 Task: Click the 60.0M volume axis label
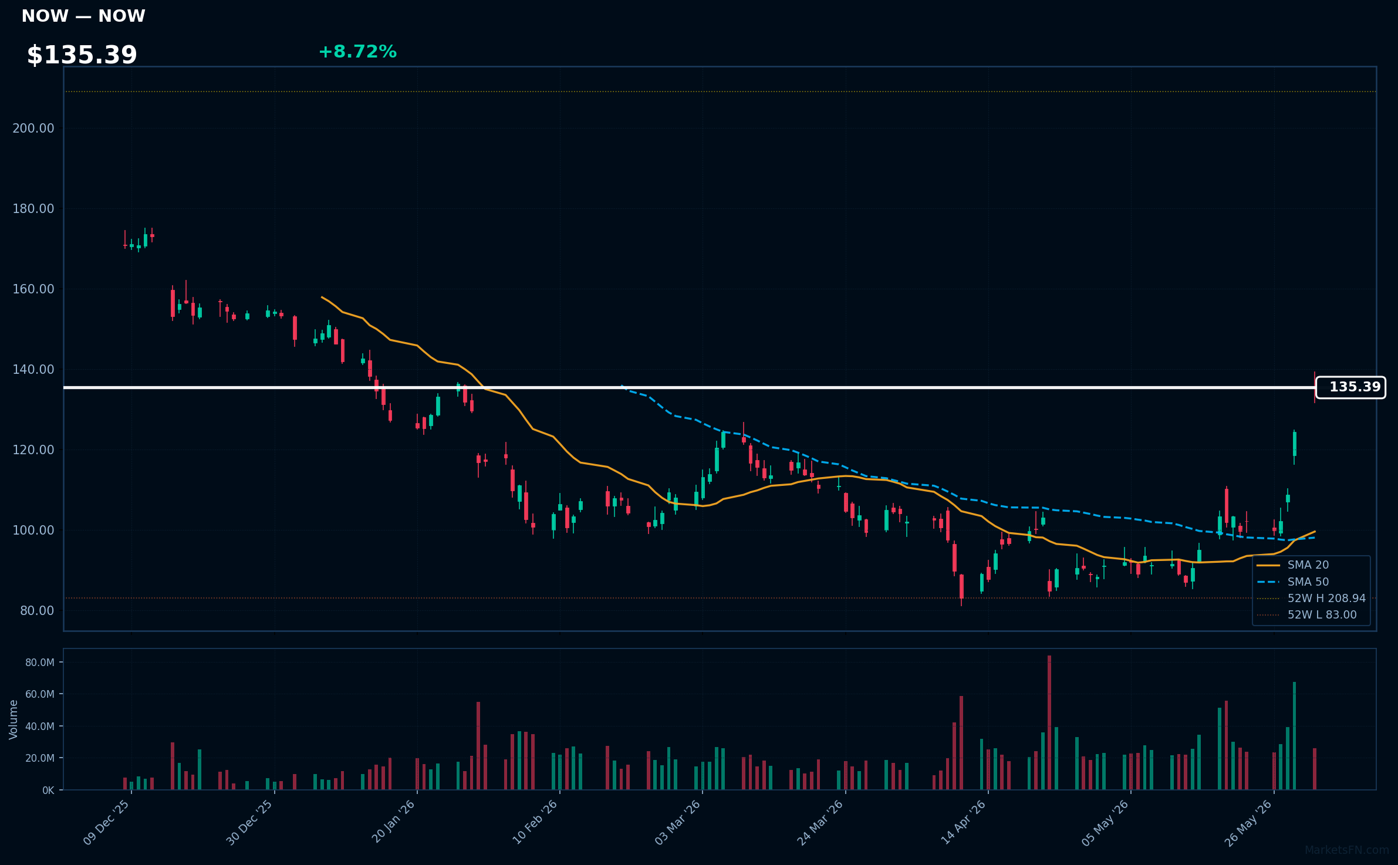coord(40,694)
